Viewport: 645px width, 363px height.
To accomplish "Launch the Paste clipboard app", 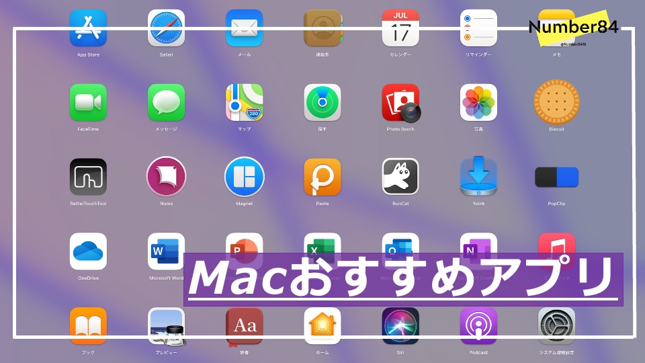I will pyautogui.click(x=322, y=177).
